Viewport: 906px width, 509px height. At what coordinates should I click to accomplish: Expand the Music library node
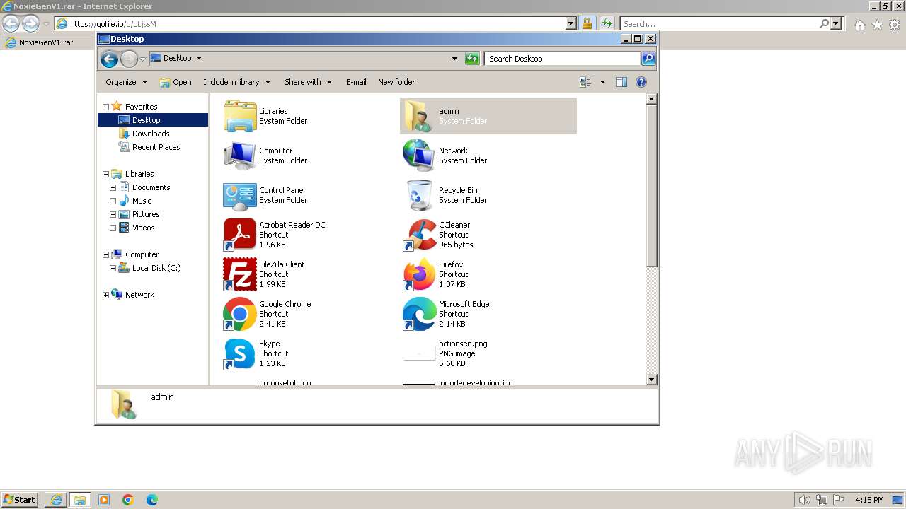113,201
